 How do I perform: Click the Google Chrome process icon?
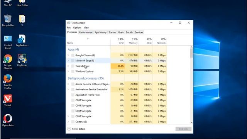[x=73, y=55]
